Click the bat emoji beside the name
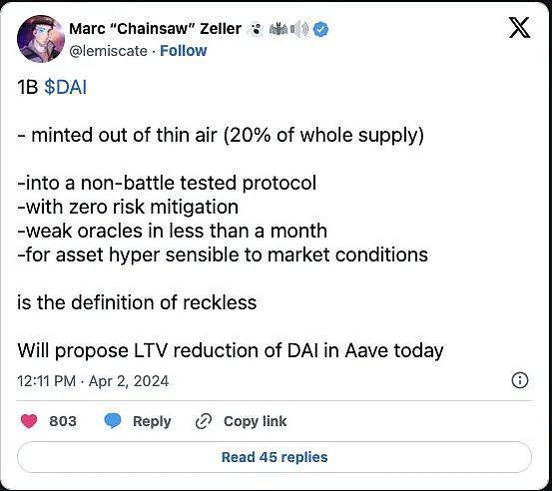 tap(278, 29)
